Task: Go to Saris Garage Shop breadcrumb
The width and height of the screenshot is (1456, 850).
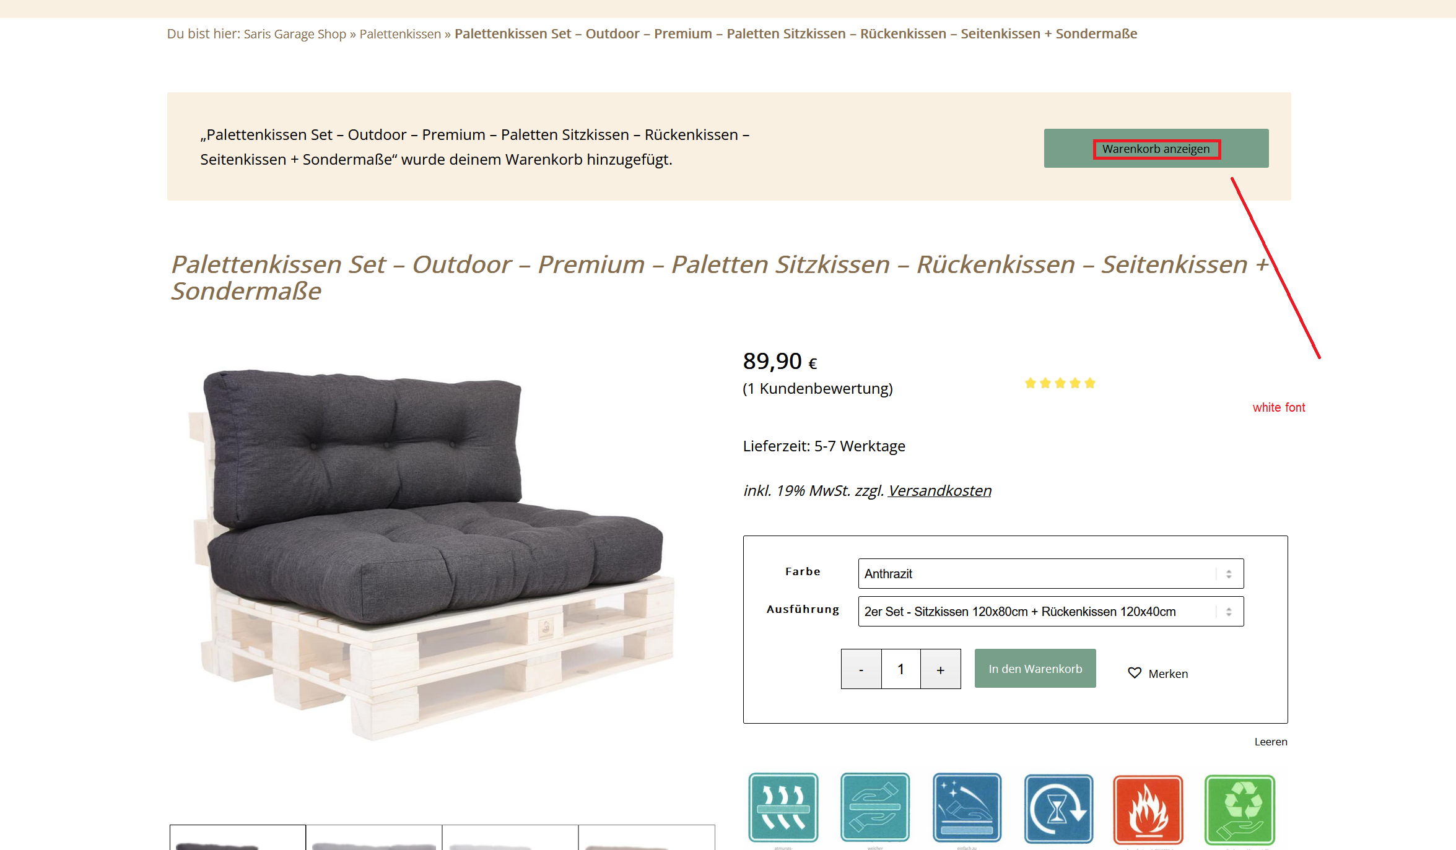Action: click(295, 34)
